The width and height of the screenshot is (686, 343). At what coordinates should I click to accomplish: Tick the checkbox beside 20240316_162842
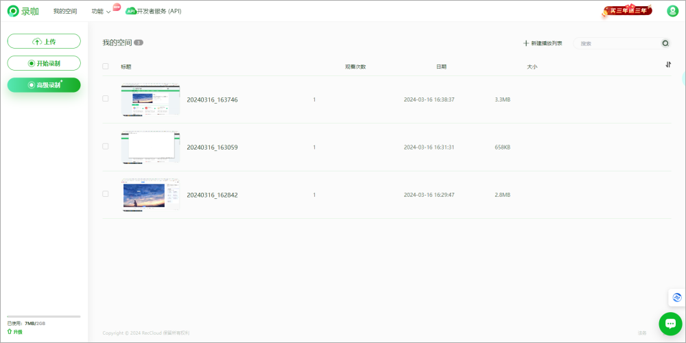106,194
